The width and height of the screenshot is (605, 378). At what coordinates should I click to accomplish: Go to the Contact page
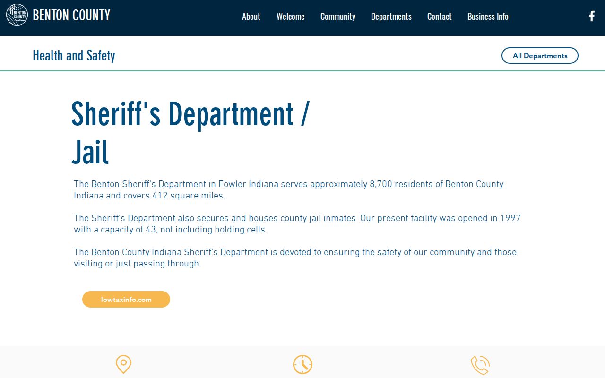[440, 17]
